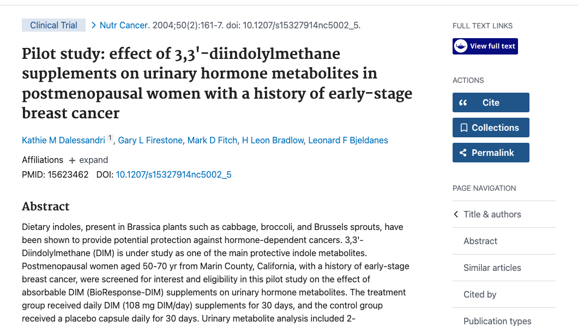This screenshot has height=327, width=578.
Task: Click the publisher logo on View full text
Action: pos(461,46)
